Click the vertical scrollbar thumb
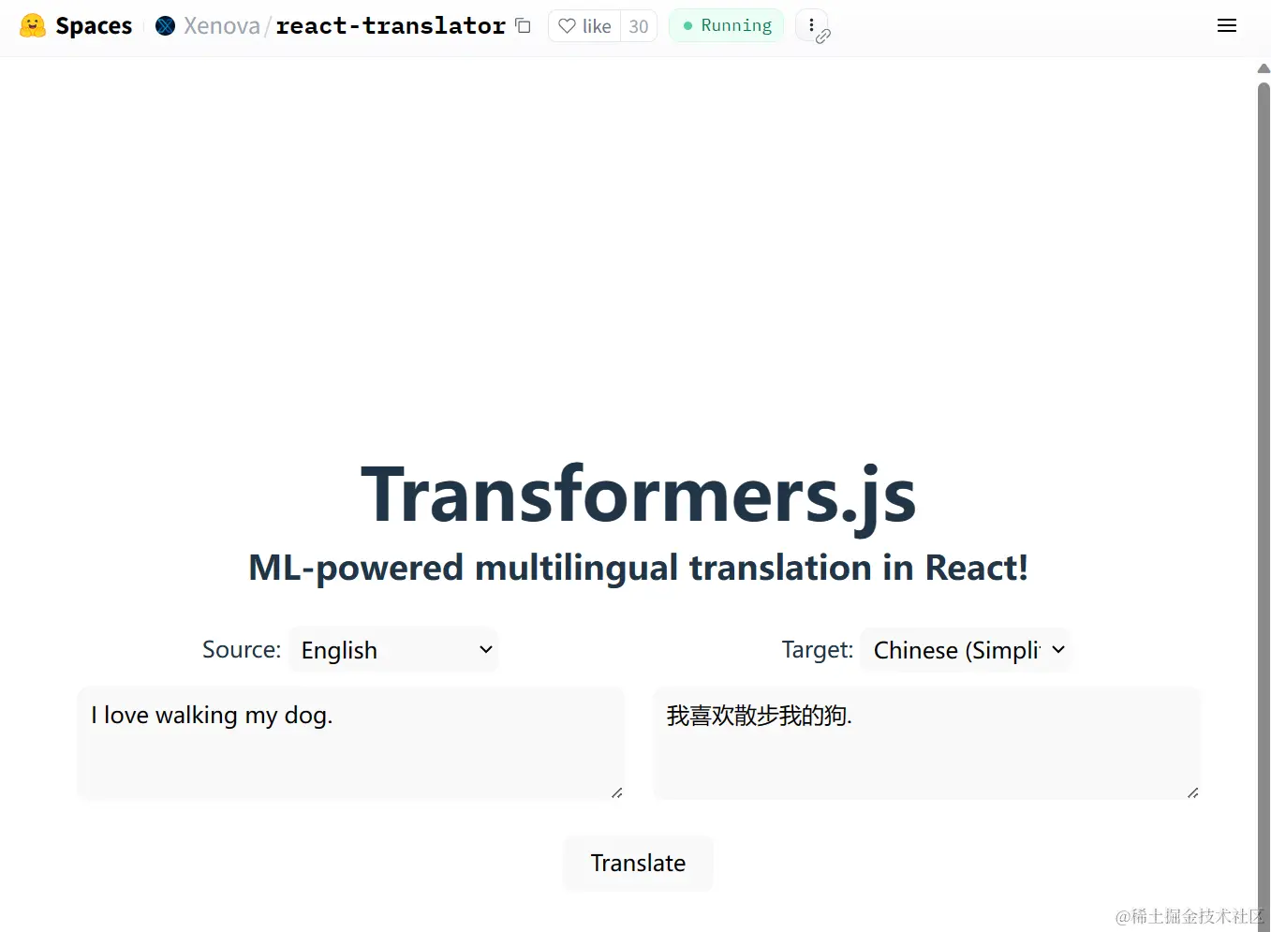This screenshot has width=1271, height=932. pos(1264,506)
